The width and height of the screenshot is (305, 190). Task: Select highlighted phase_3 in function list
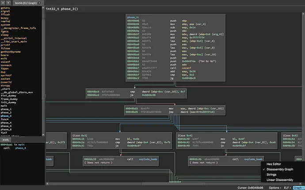[x=6, y=116]
